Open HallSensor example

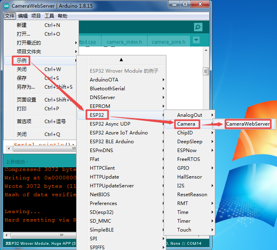click(190, 177)
